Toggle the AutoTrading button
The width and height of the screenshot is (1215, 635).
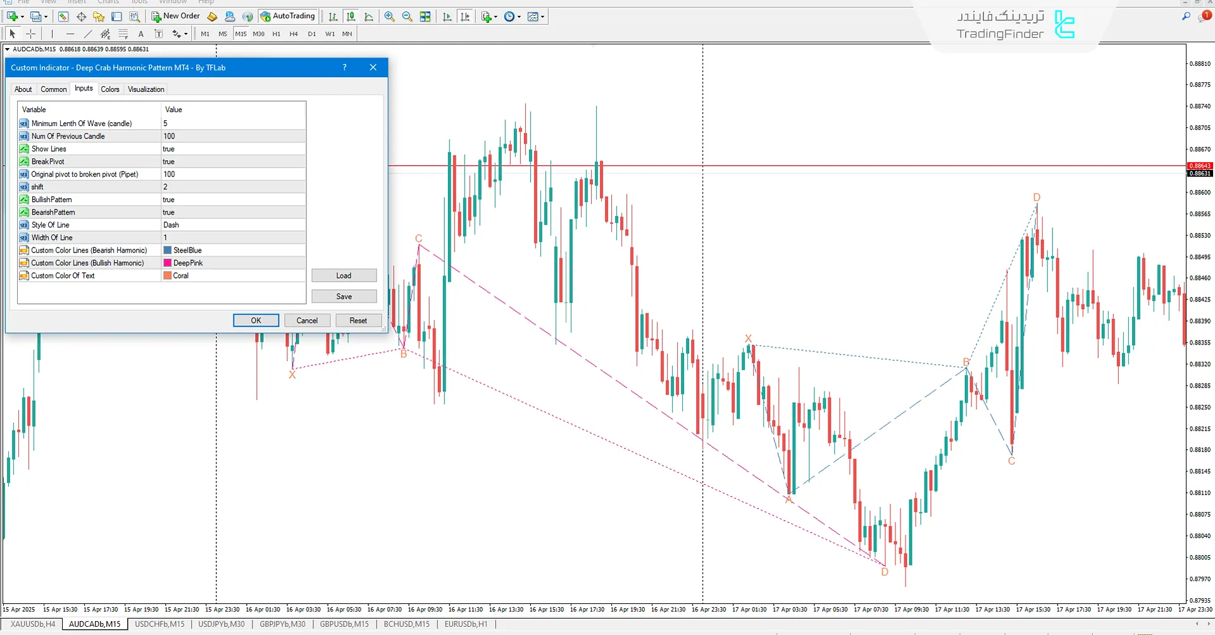click(x=287, y=16)
